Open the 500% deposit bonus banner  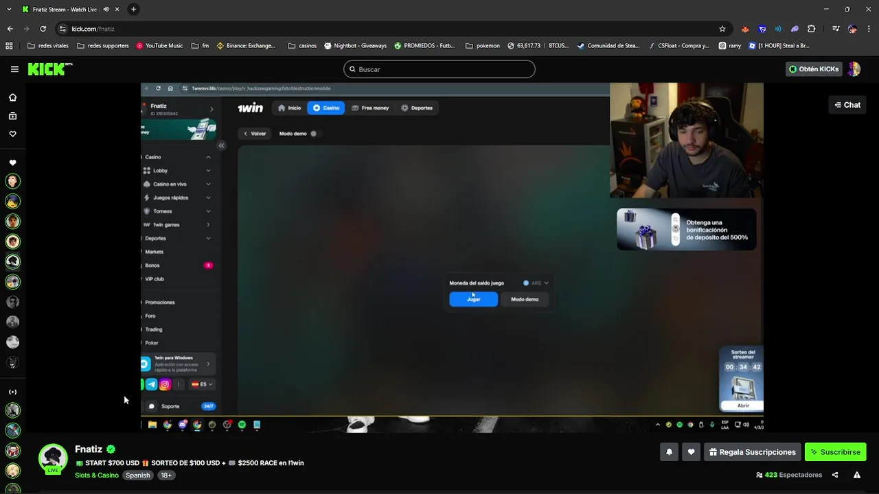(x=687, y=229)
